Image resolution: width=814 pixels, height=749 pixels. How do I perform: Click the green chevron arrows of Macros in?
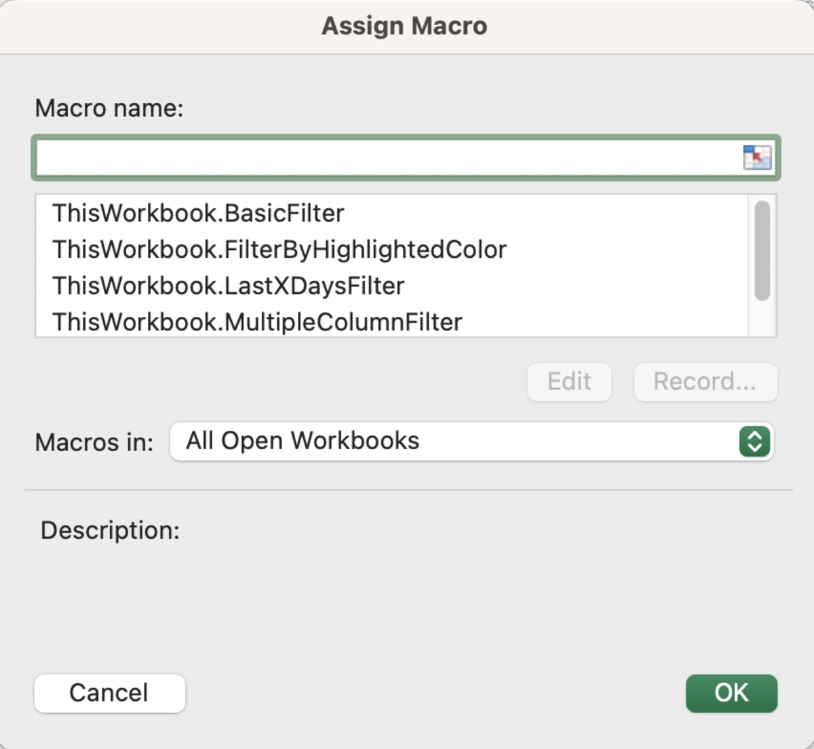754,442
